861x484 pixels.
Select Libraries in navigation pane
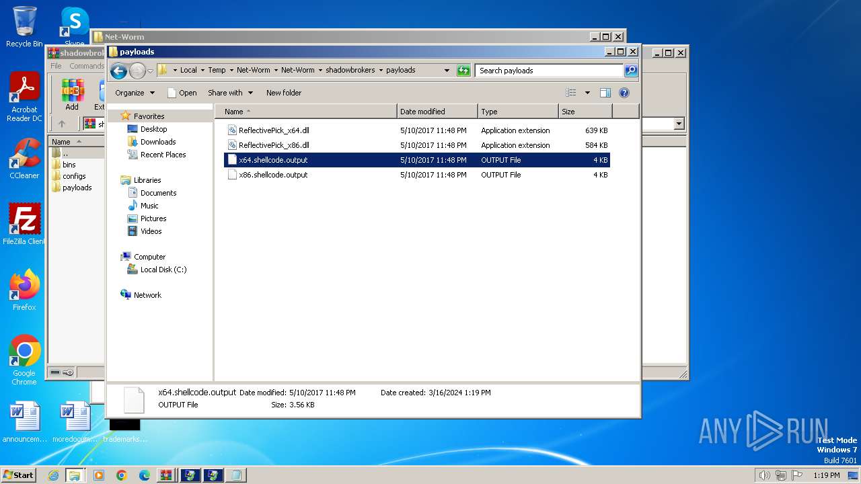click(x=147, y=180)
